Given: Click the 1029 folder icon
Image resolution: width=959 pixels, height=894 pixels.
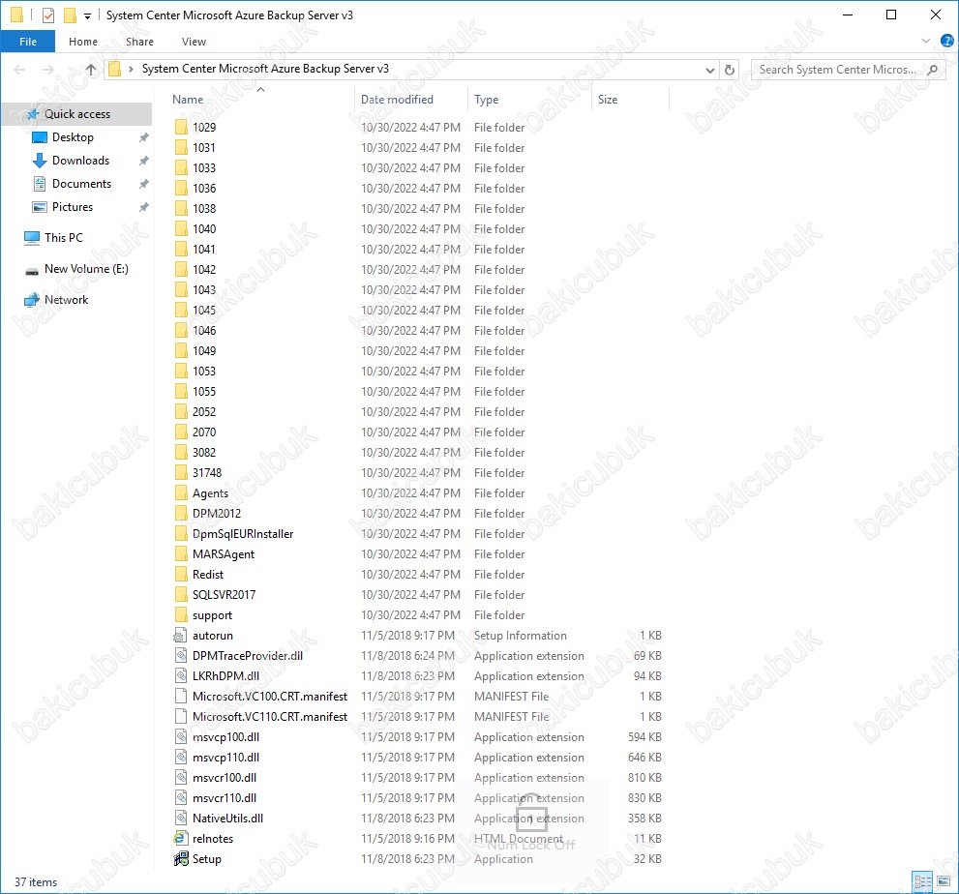Looking at the screenshot, I should [181, 127].
